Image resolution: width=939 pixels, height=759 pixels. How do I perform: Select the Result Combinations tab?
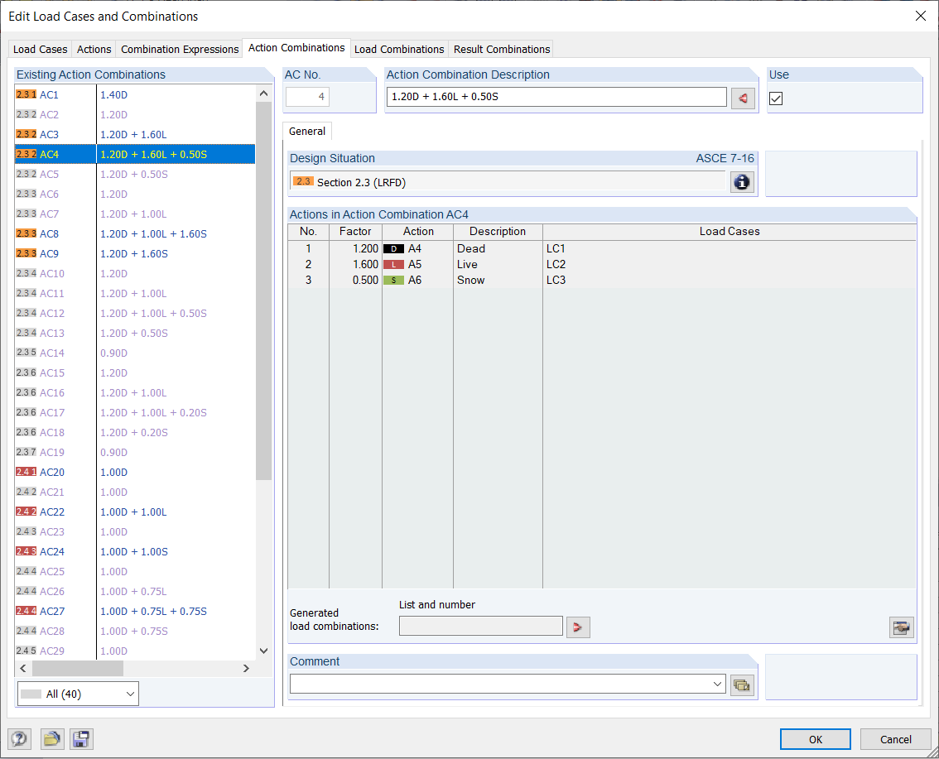click(501, 49)
